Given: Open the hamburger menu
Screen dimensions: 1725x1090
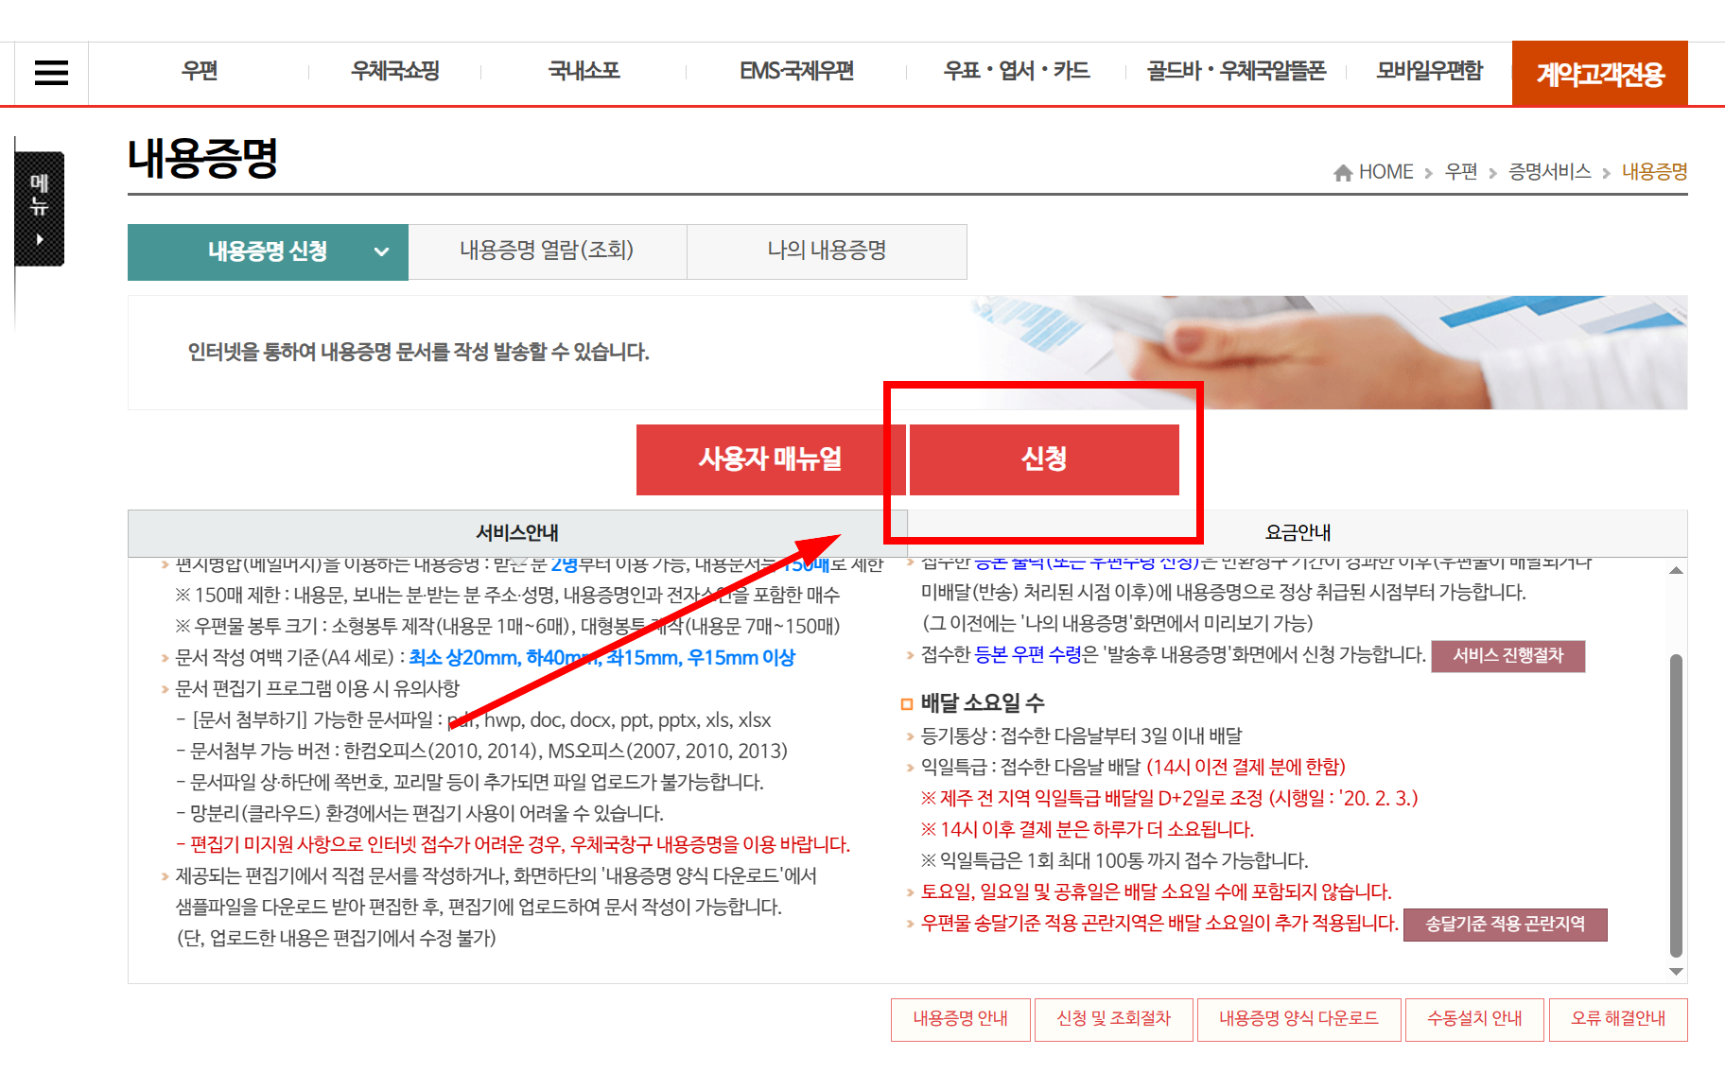Looking at the screenshot, I should [x=51, y=73].
